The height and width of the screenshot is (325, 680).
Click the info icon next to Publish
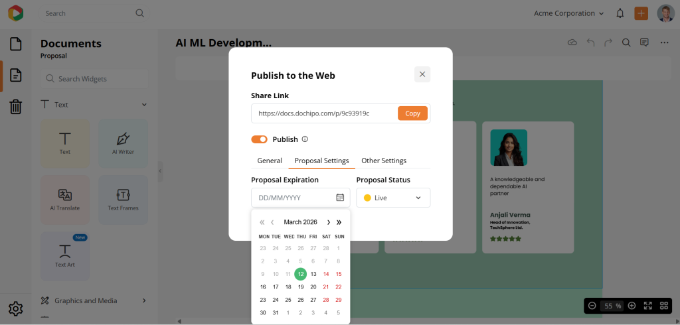(305, 139)
